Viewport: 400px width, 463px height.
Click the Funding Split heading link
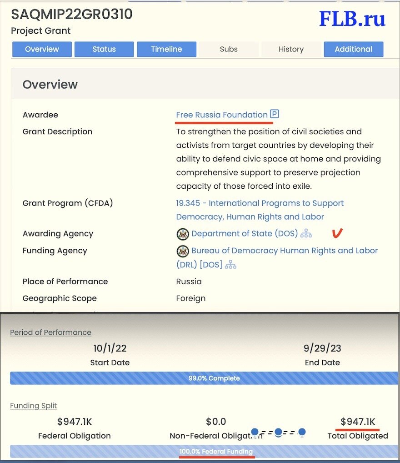coord(33,405)
